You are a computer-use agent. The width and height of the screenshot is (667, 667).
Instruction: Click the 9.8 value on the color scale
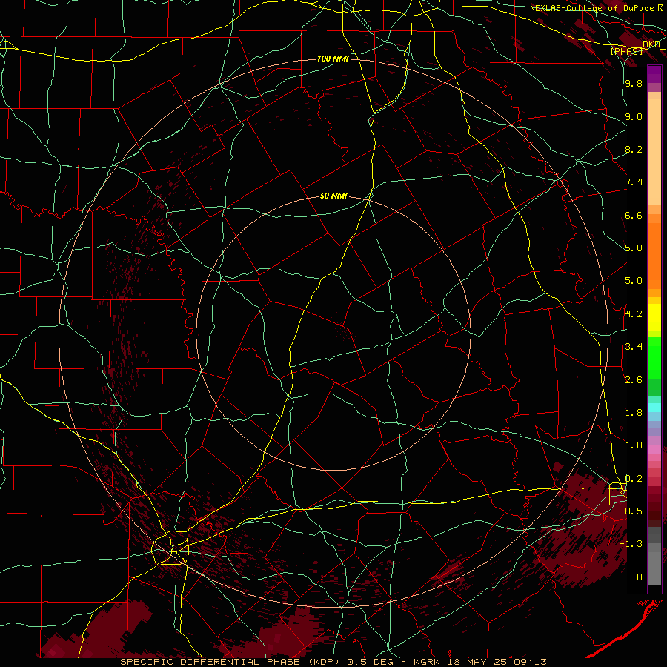point(634,83)
